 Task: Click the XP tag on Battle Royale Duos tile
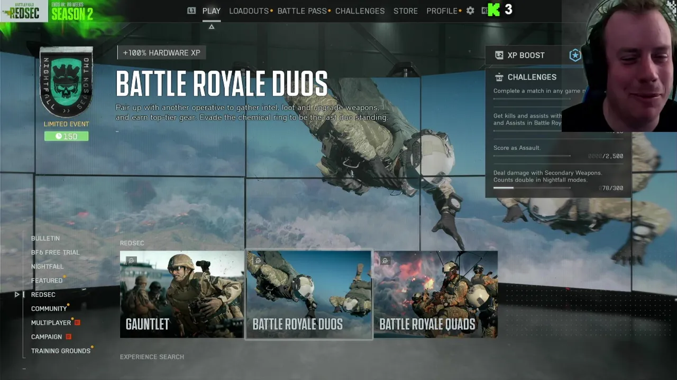pos(258,261)
